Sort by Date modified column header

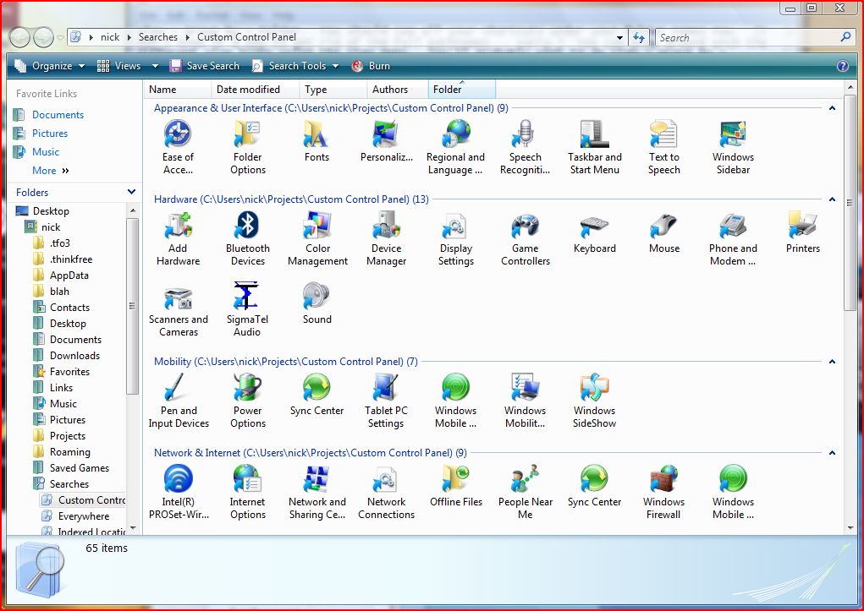tap(255, 90)
